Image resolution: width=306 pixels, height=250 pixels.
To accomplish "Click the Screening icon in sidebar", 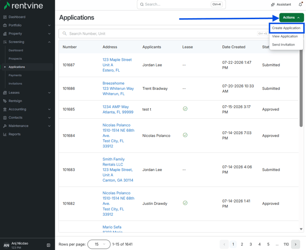I will point(5,42).
